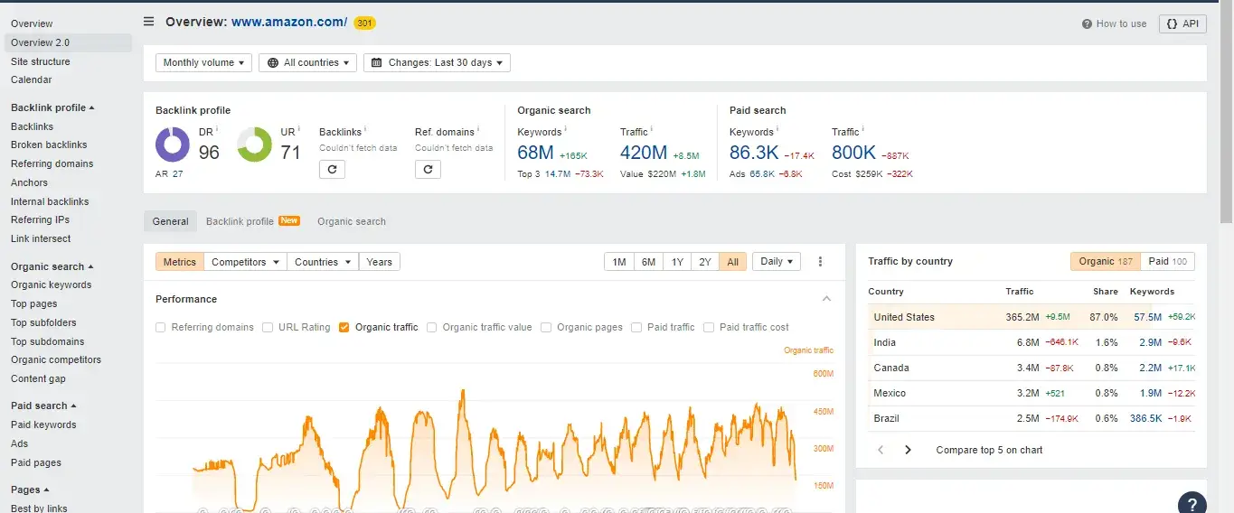Open the chart three-dot options menu
The height and width of the screenshot is (513, 1234).
820,262
